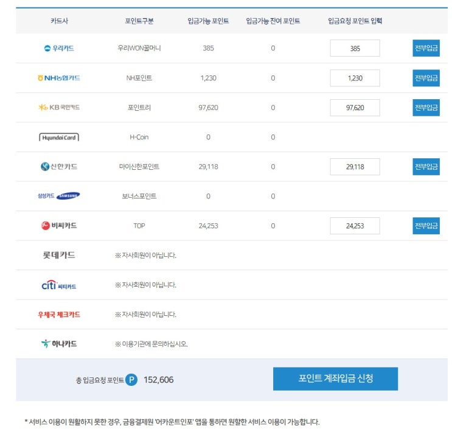Click the 우리카드 logo
The image size is (452, 434).
pos(59,48)
